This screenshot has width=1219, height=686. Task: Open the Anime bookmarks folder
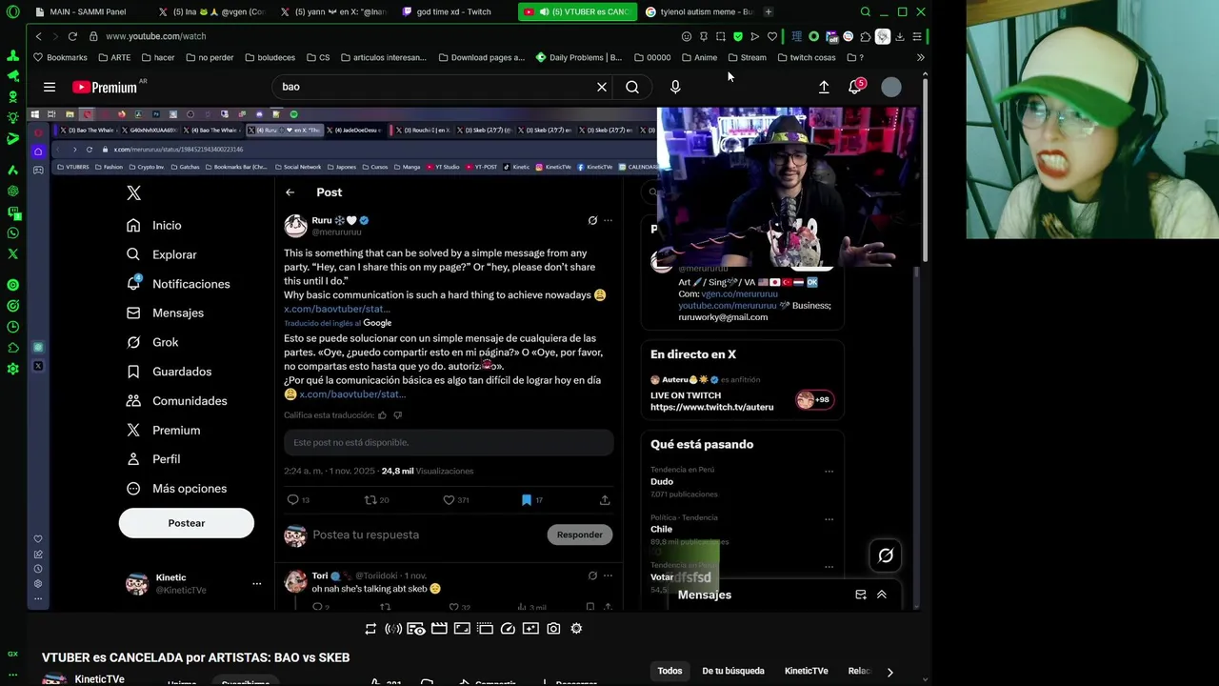700,57
